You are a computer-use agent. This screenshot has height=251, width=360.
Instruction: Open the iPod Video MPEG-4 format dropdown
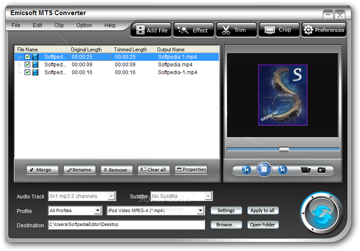tap(200, 210)
